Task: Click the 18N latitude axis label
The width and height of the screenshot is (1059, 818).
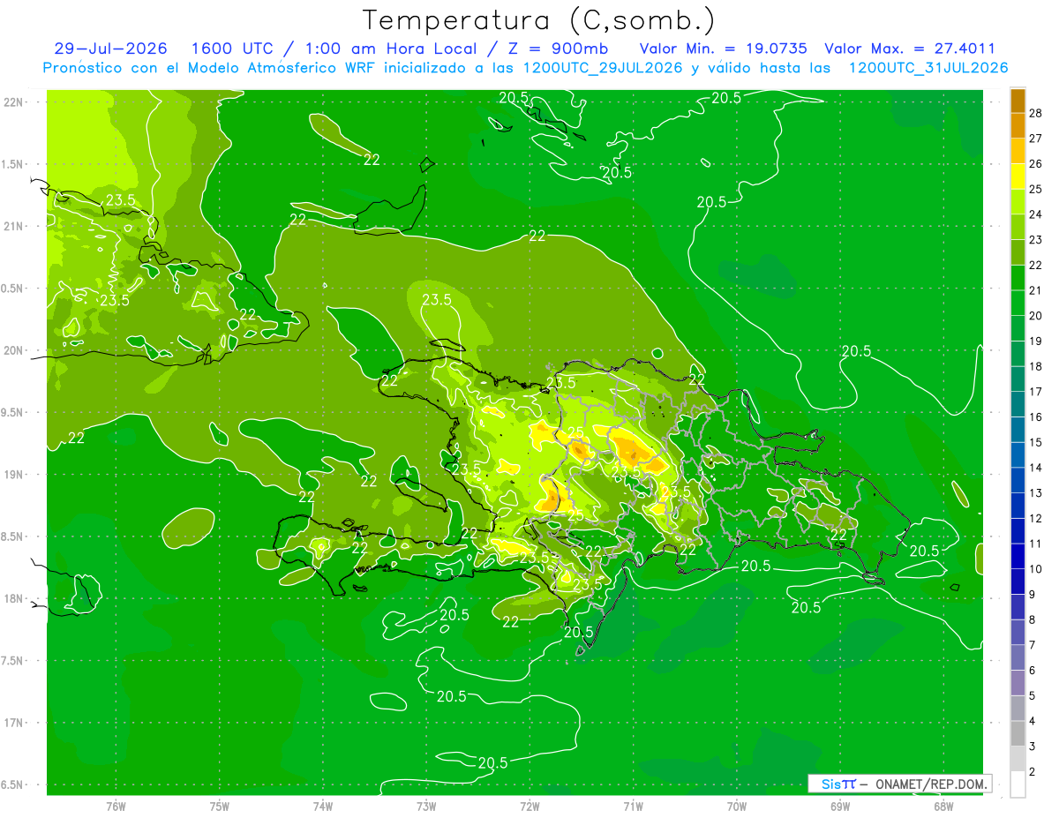Action: coord(14,598)
